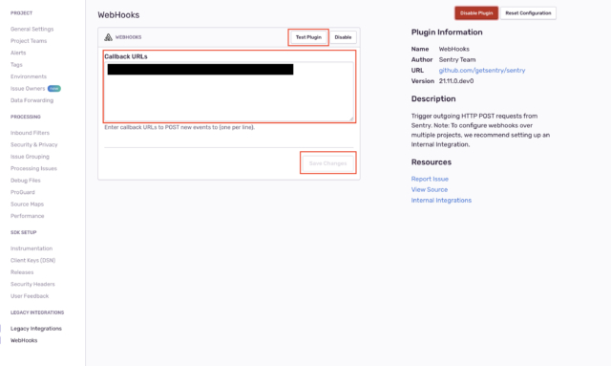611x366 pixels.
Task: Follow the Internal Integrations resource link
Action: (441, 200)
